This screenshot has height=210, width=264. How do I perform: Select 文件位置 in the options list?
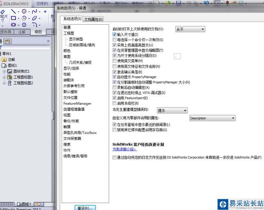70,98
